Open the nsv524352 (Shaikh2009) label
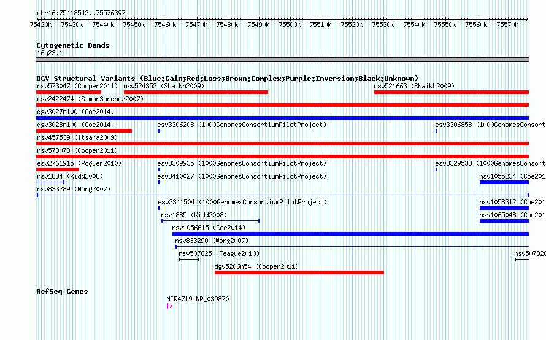546x340 pixels. click(x=164, y=86)
